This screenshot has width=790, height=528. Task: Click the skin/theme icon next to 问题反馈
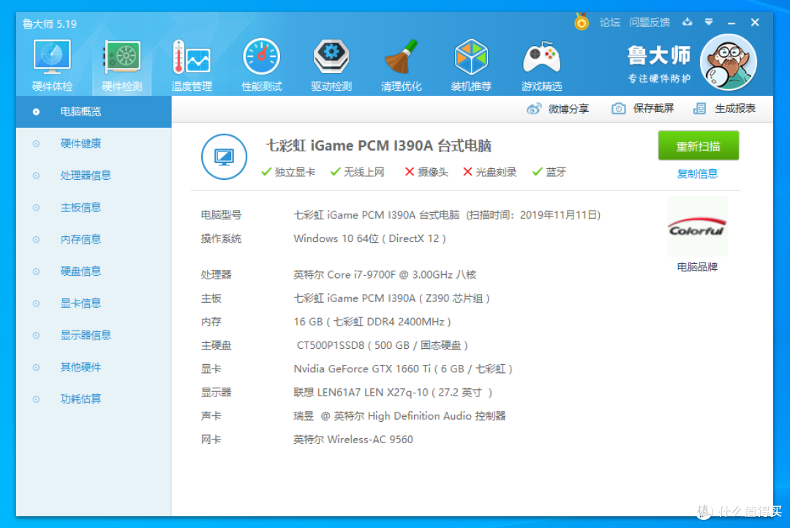click(x=687, y=22)
